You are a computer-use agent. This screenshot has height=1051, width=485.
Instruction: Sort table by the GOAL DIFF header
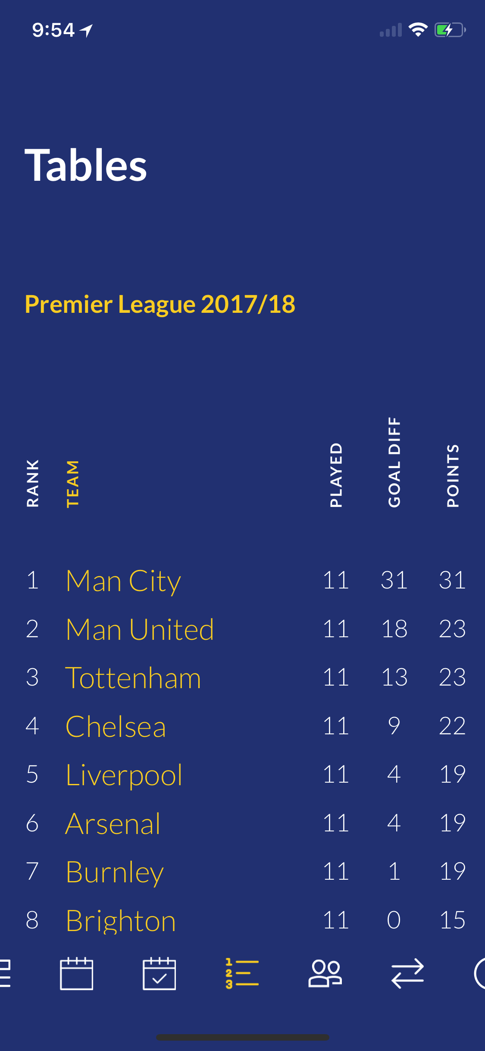tap(394, 462)
